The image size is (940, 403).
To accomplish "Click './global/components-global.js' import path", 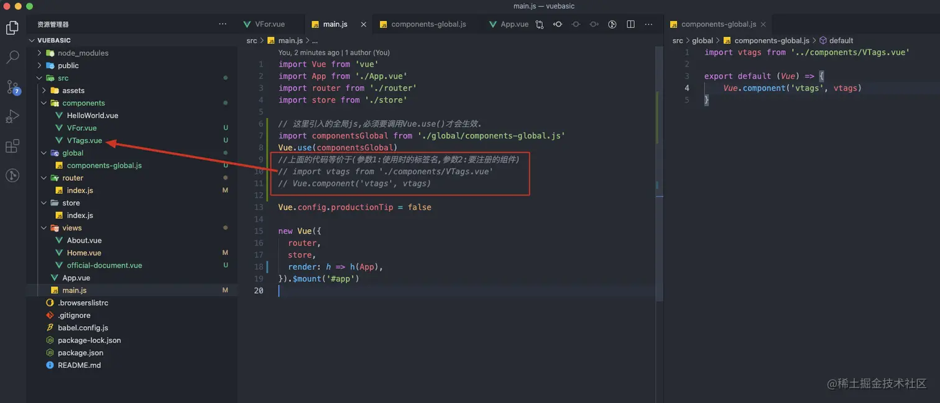I will [x=491, y=135].
